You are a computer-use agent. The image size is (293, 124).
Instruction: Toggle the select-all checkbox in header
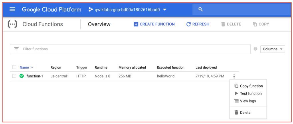coord(14,67)
